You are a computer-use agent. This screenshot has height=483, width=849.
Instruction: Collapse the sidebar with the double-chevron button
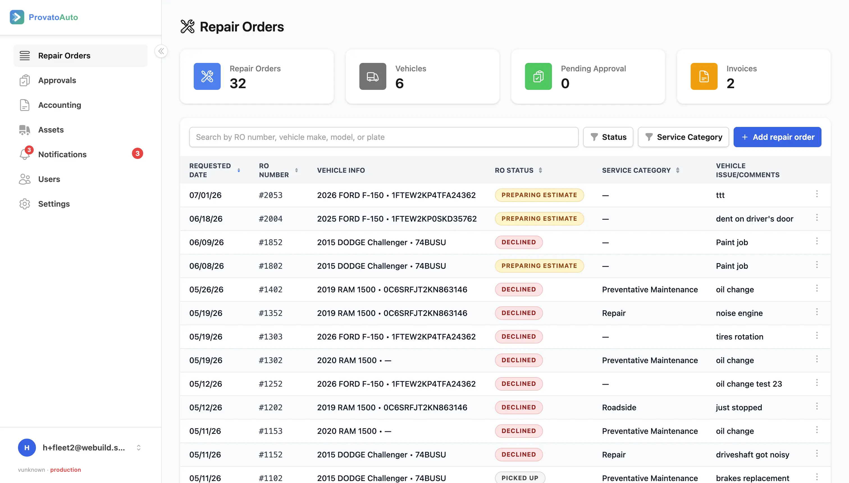click(161, 51)
